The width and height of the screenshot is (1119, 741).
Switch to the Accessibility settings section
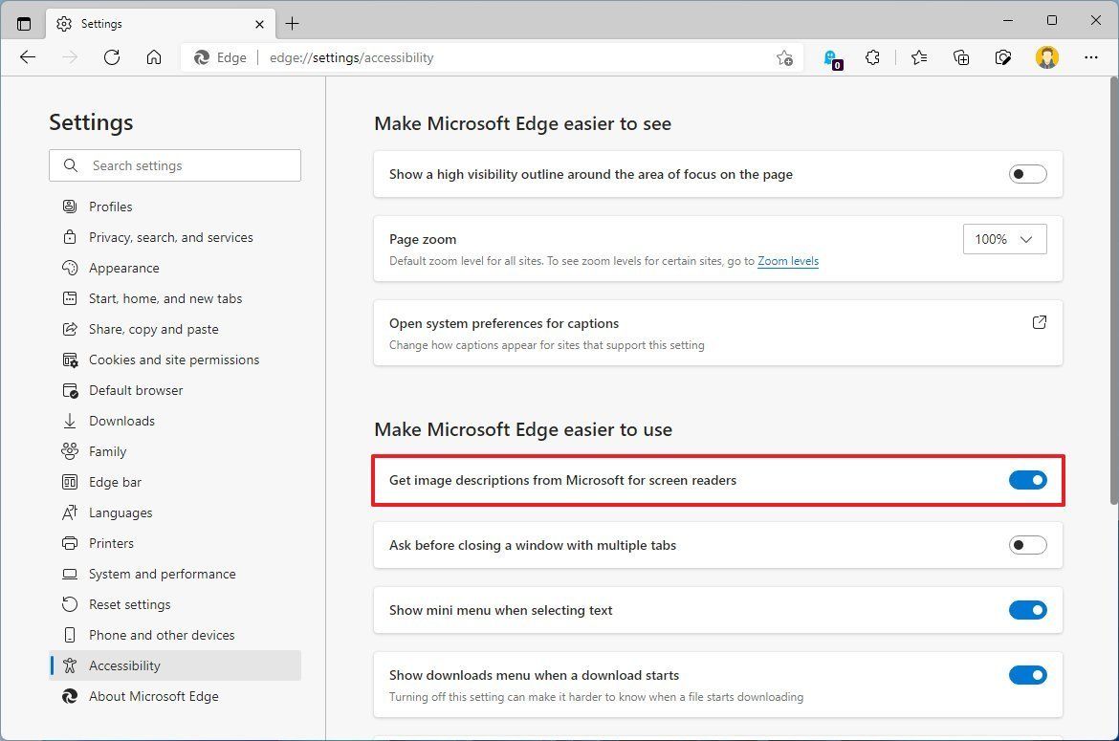pos(124,665)
